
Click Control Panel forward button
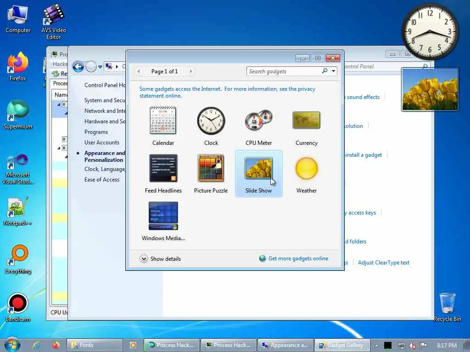tap(91, 66)
